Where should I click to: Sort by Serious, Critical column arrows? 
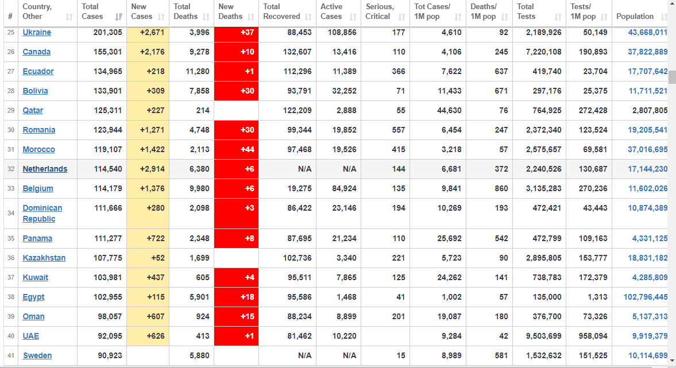(402, 17)
